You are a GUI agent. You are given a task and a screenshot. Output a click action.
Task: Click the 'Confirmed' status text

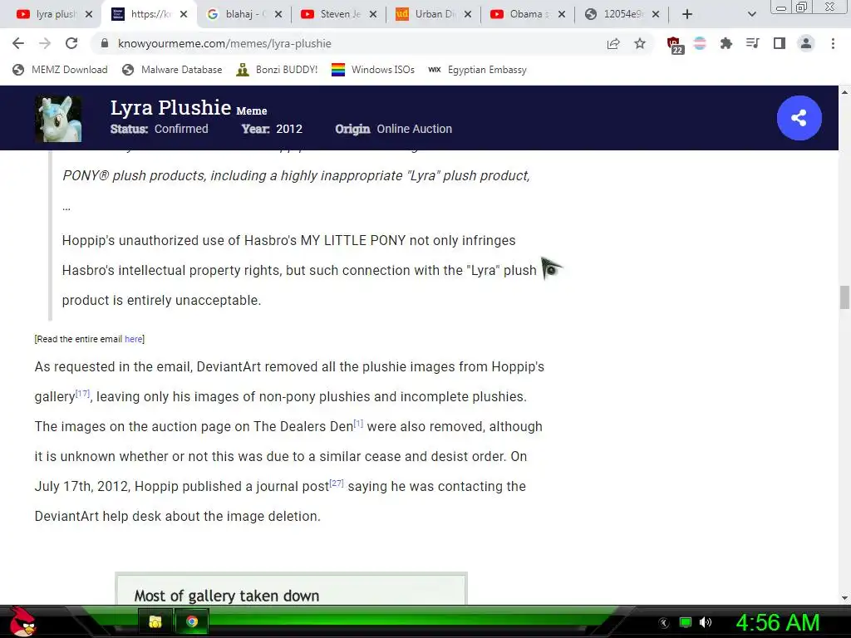point(181,129)
